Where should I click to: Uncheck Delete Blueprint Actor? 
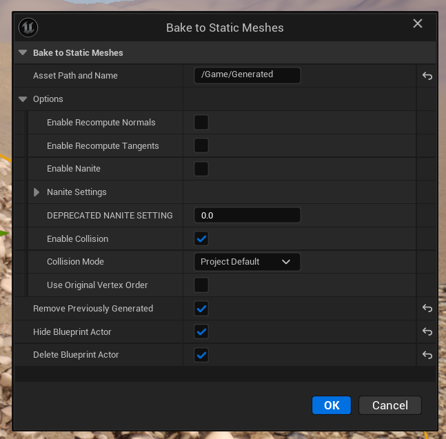[201, 355]
